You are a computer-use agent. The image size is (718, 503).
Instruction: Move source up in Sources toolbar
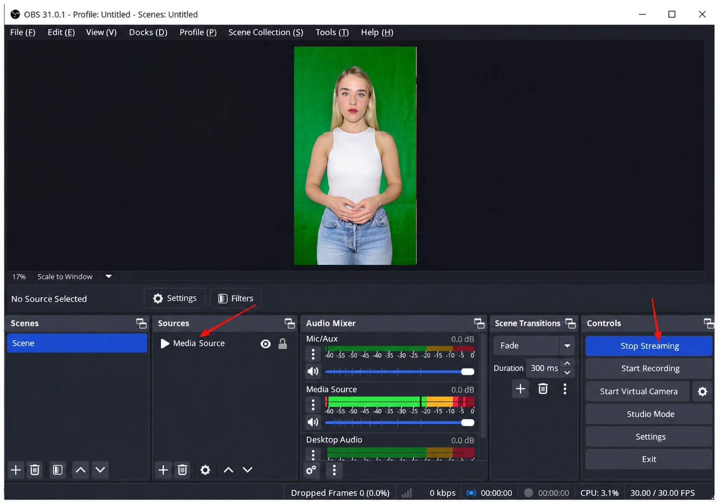coord(229,470)
